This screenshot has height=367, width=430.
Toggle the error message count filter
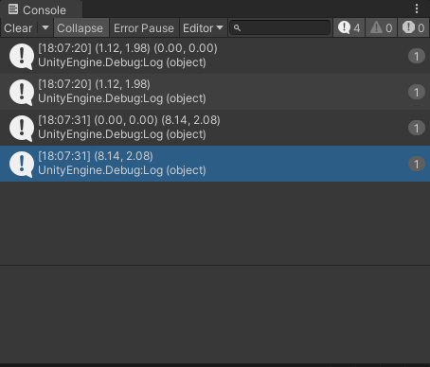413,28
